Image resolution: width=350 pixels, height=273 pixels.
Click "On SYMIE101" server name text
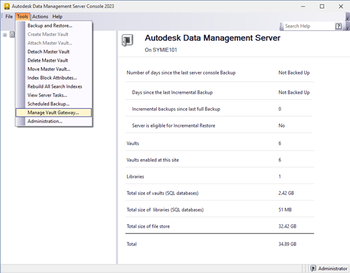[161, 50]
